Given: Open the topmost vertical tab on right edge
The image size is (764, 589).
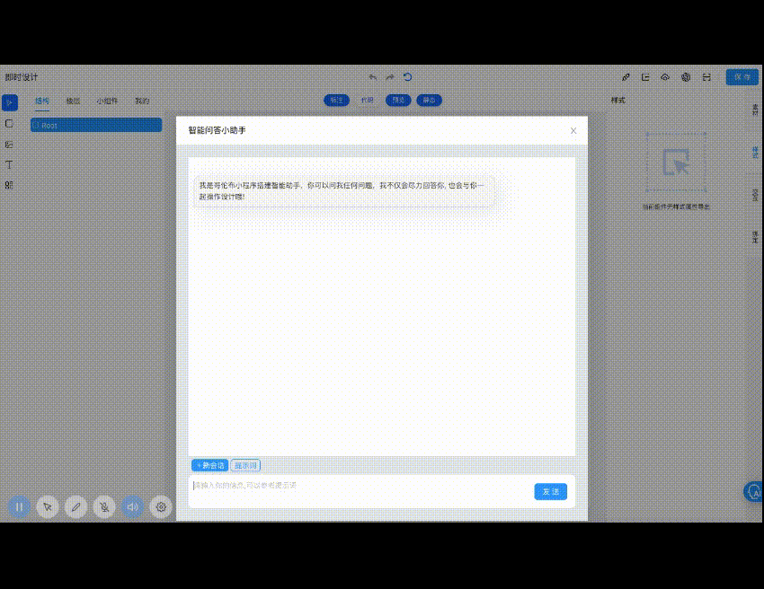Looking at the screenshot, I should click(755, 110).
